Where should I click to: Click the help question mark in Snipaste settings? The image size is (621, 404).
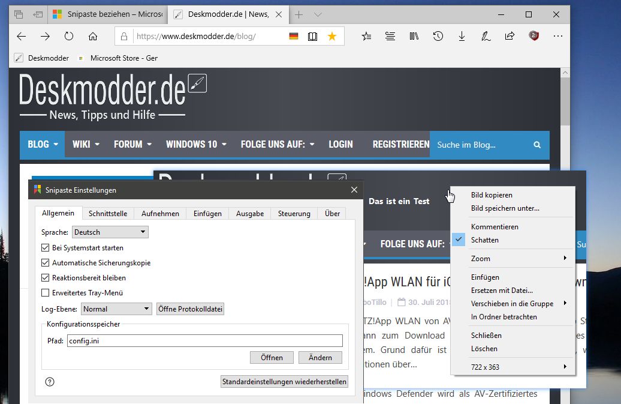[x=50, y=382]
